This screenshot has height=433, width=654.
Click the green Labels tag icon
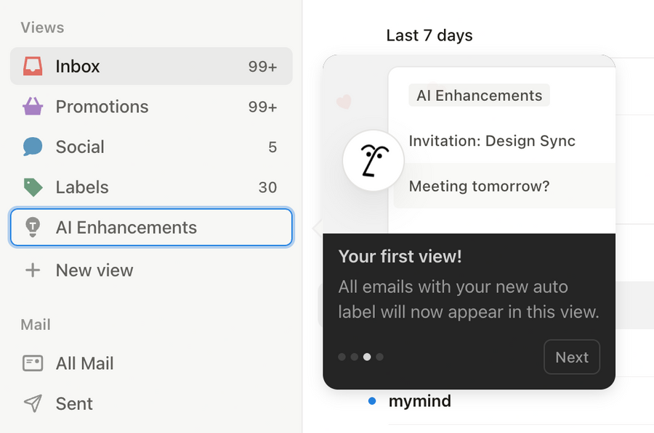(x=32, y=187)
